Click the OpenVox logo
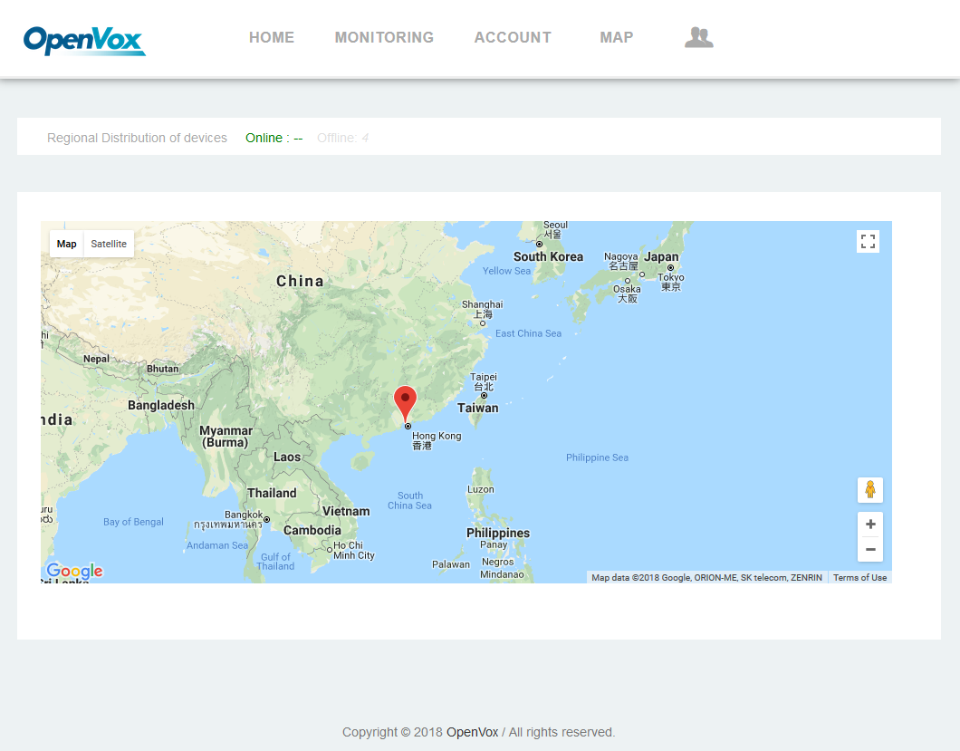 pos(84,41)
